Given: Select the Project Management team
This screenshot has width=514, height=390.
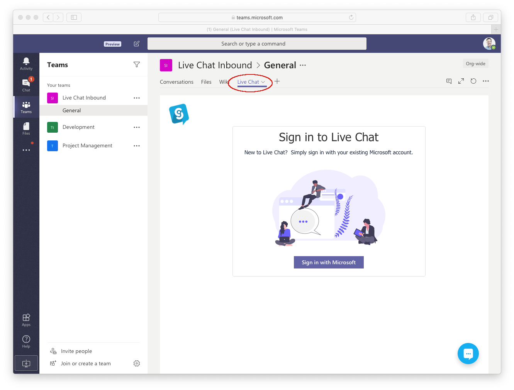Looking at the screenshot, I should point(87,146).
